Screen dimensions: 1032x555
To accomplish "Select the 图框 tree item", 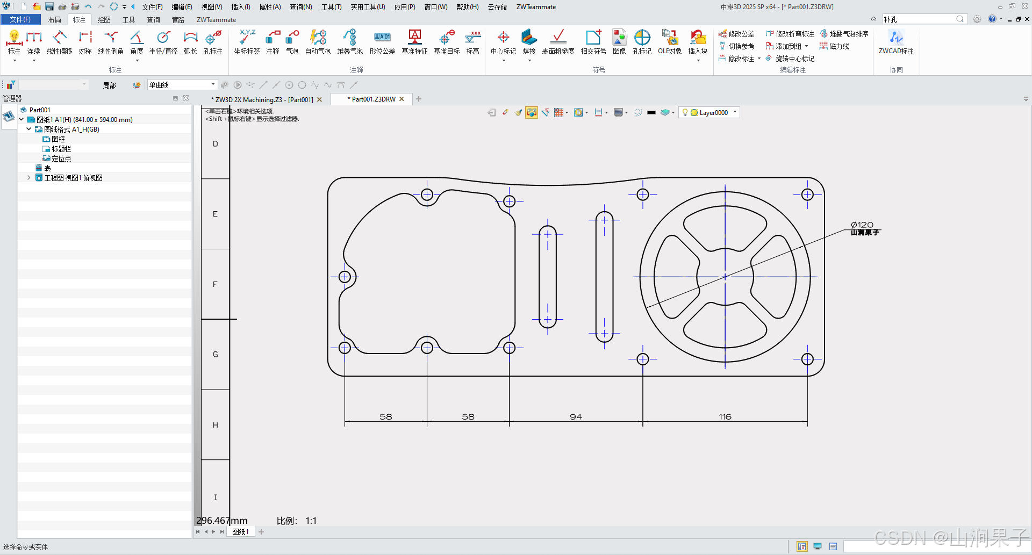I will 58,139.
